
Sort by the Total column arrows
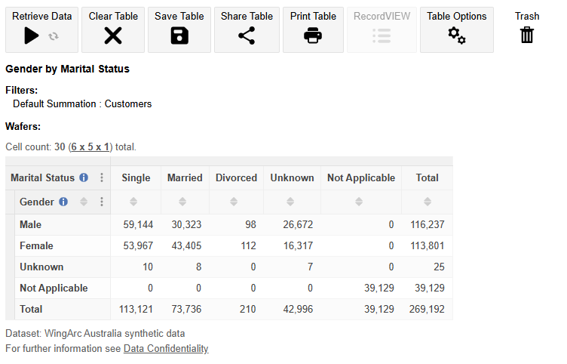428,202
